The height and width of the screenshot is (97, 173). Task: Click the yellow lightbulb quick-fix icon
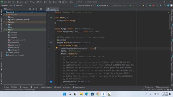(x=57, y=48)
